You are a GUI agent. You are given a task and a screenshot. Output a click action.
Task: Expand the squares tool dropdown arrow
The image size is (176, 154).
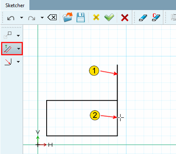[x=18, y=36]
